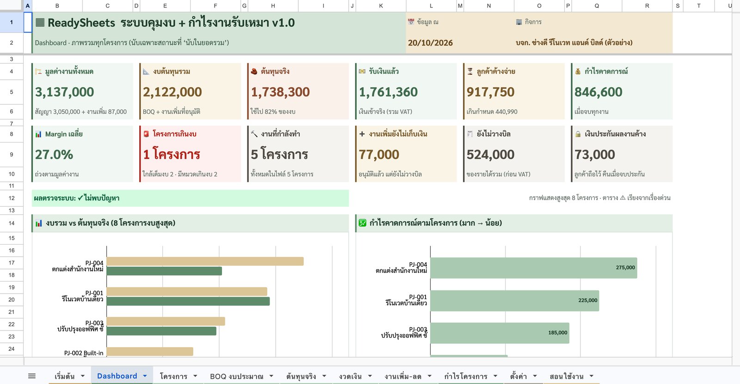Select the 1 โครงการ over-budget value
The width and height of the screenshot is (740, 384).
pyautogui.click(x=172, y=155)
